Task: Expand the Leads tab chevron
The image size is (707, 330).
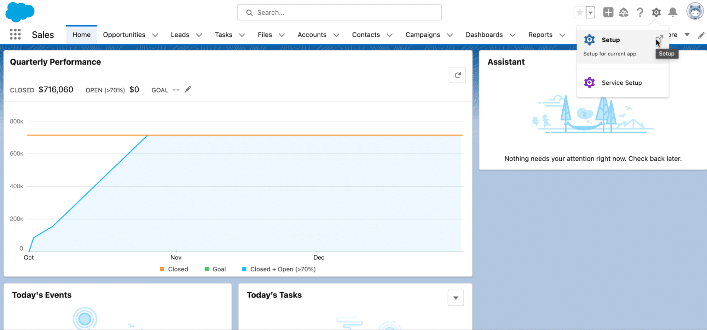Action: click(199, 35)
